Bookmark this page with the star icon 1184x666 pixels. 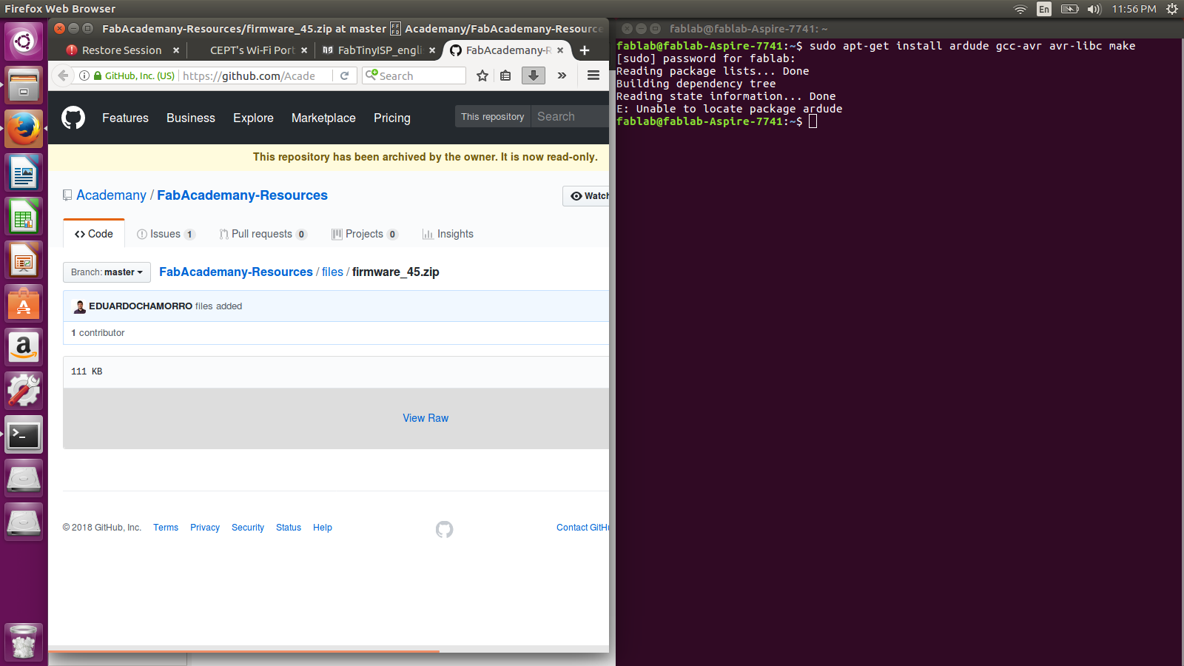tap(482, 75)
